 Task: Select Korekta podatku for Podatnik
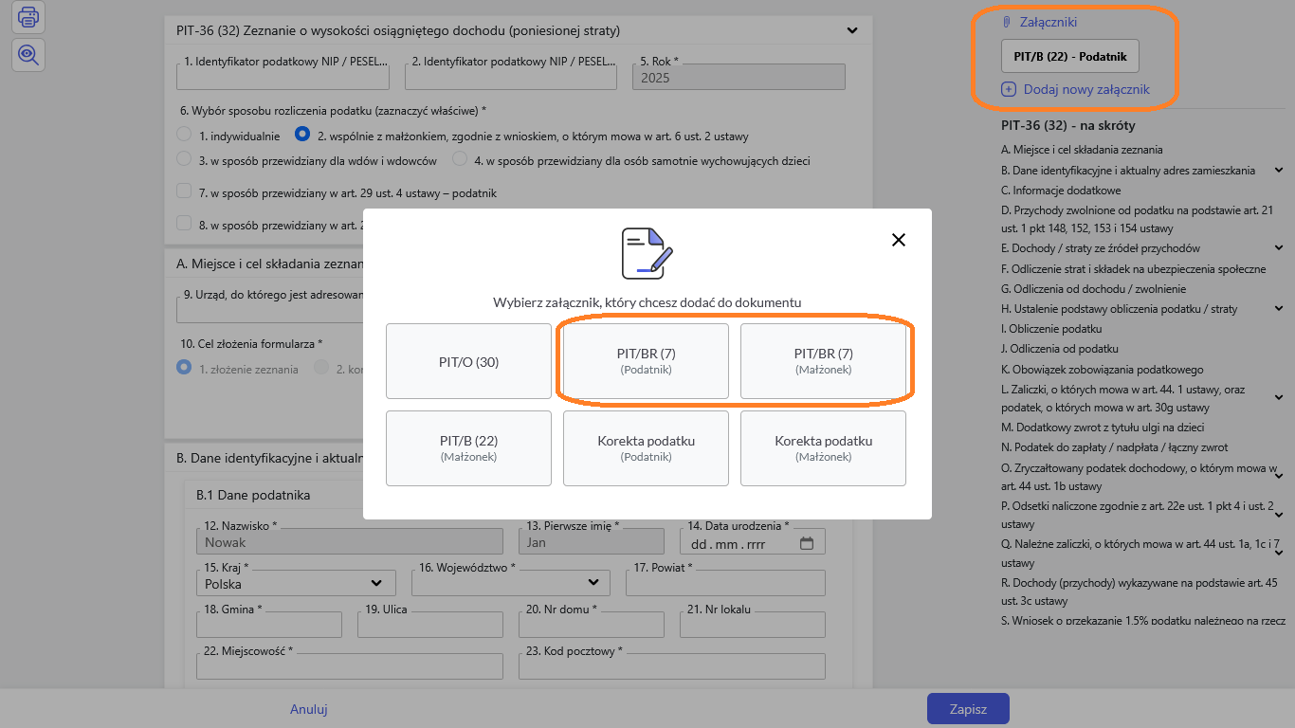pos(646,447)
